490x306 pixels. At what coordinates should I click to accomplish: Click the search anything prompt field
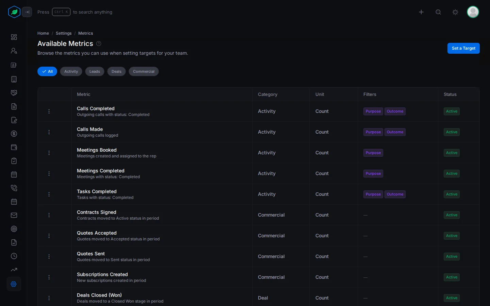point(75,12)
